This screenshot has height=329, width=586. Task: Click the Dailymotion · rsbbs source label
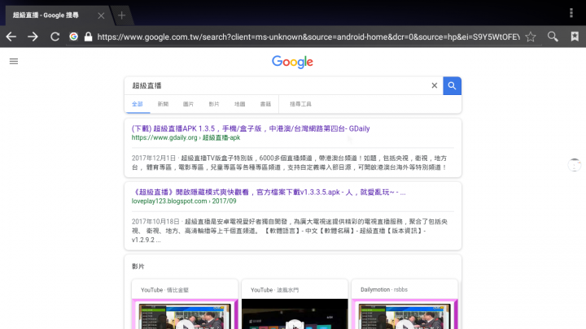tap(384, 289)
